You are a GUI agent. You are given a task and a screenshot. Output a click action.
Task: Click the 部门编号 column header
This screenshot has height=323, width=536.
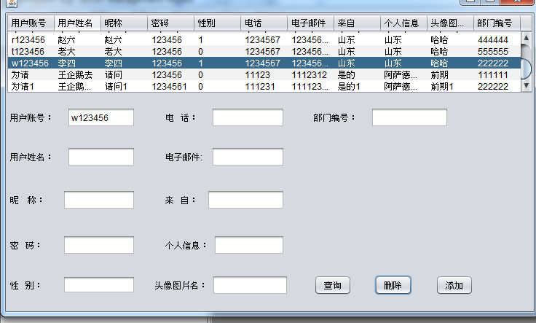497,23
